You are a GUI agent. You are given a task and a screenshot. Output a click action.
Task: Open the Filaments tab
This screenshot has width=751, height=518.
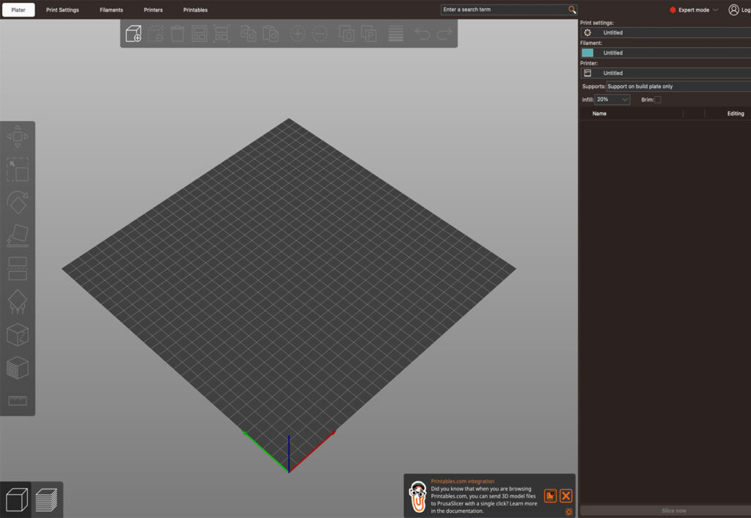click(111, 10)
